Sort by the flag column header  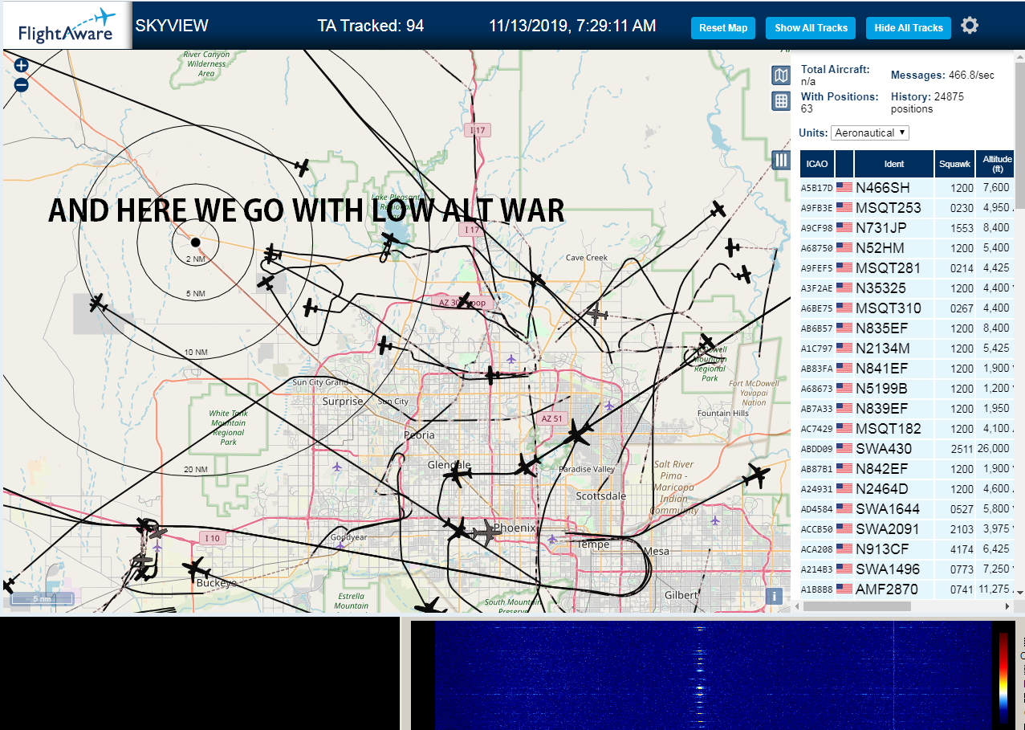(844, 164)
